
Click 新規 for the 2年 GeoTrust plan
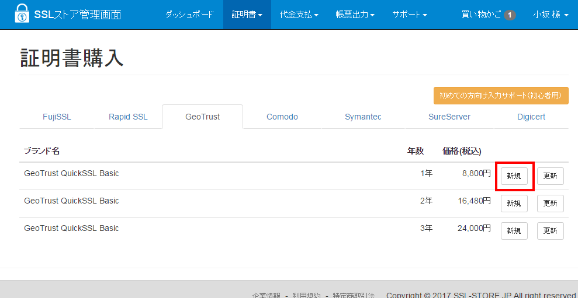tap(514, 204)
